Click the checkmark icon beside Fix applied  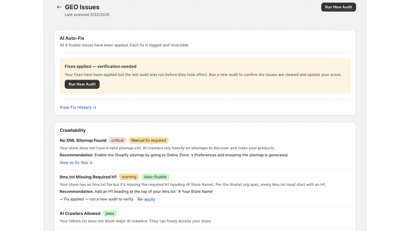coord(61,199)
